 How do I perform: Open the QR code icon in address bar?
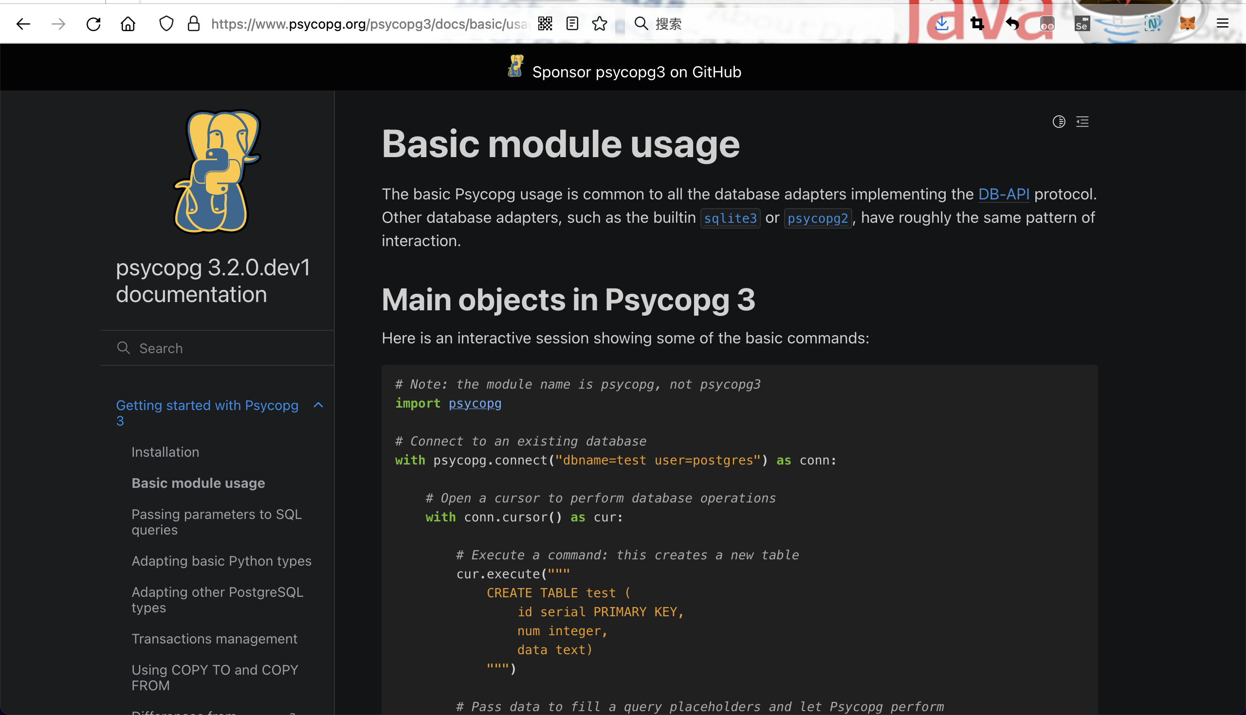pyautogui.click(x=545, y=23)
